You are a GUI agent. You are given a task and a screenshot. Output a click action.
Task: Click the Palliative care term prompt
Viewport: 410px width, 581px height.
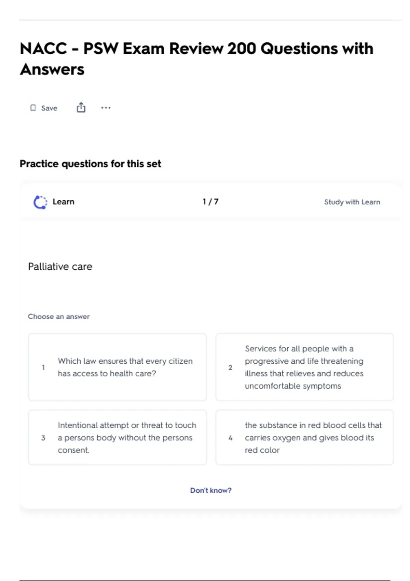tap(60, 267)
